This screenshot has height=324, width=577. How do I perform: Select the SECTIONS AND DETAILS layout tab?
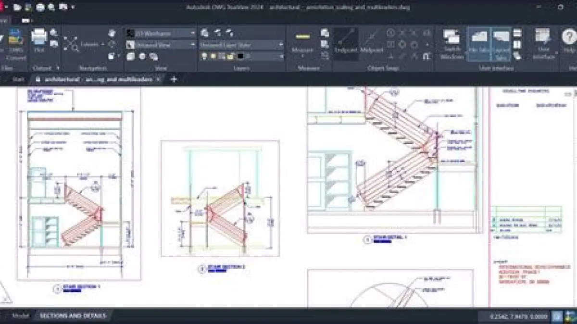73,316
